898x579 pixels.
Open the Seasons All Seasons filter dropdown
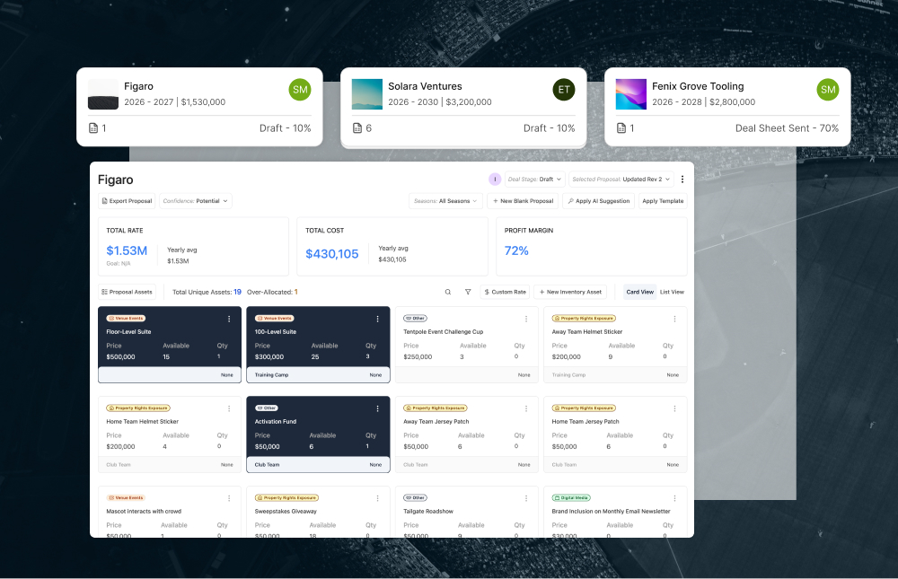[x=445, y=200]
